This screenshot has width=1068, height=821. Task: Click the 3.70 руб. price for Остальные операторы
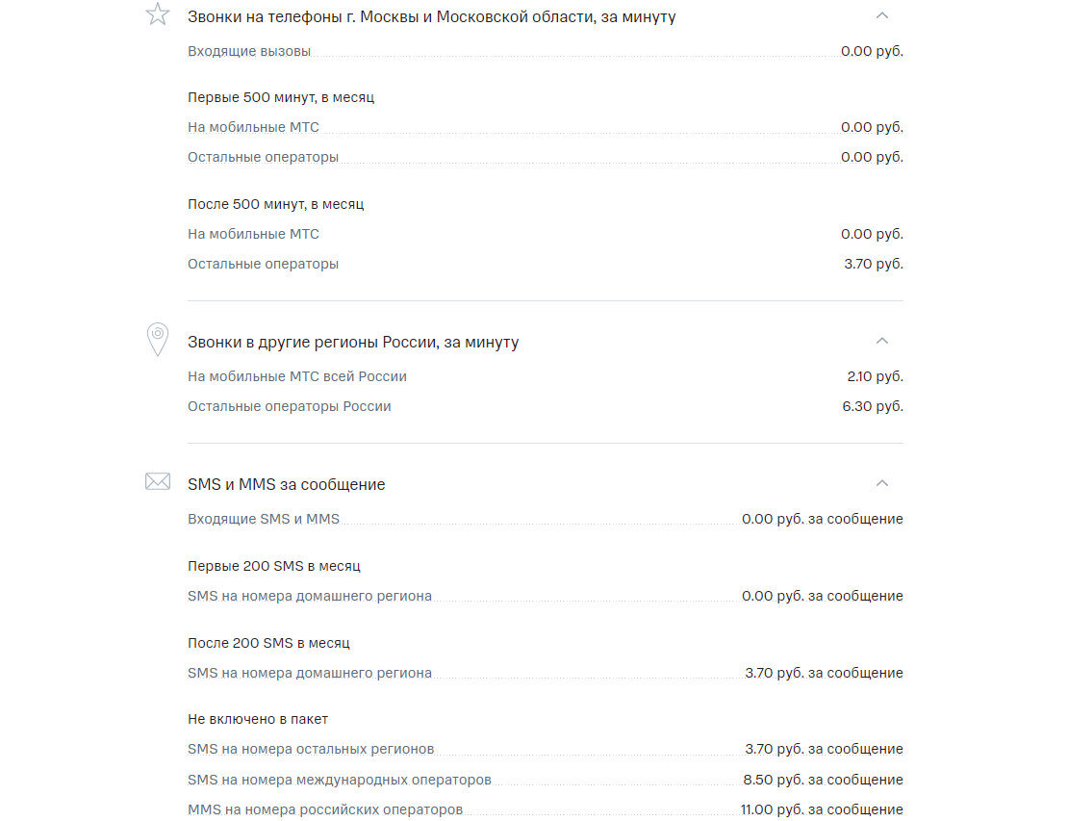pos(874,264)
